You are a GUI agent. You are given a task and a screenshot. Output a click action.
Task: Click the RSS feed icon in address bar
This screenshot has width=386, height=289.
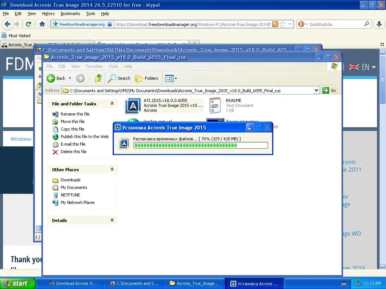click(275, 24)
